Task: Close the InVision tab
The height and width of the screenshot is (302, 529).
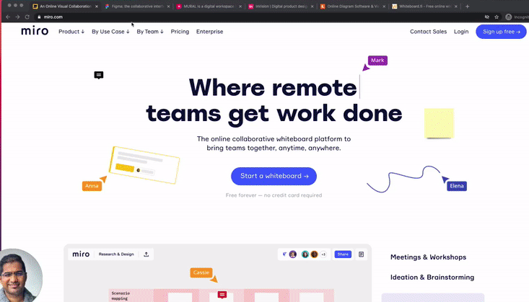Action: coord(312,6)
